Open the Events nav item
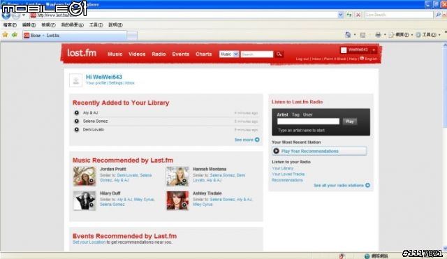This screenshot has height=259, width=447. (x=180, y=54)
